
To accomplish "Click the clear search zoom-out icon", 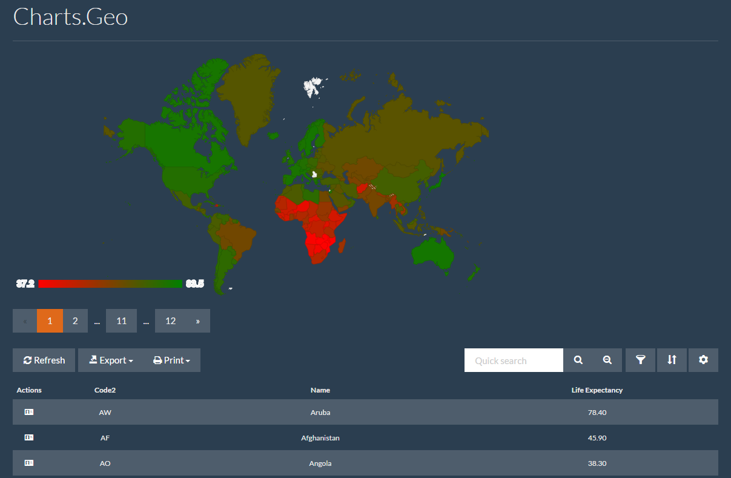I will (607, 360).
